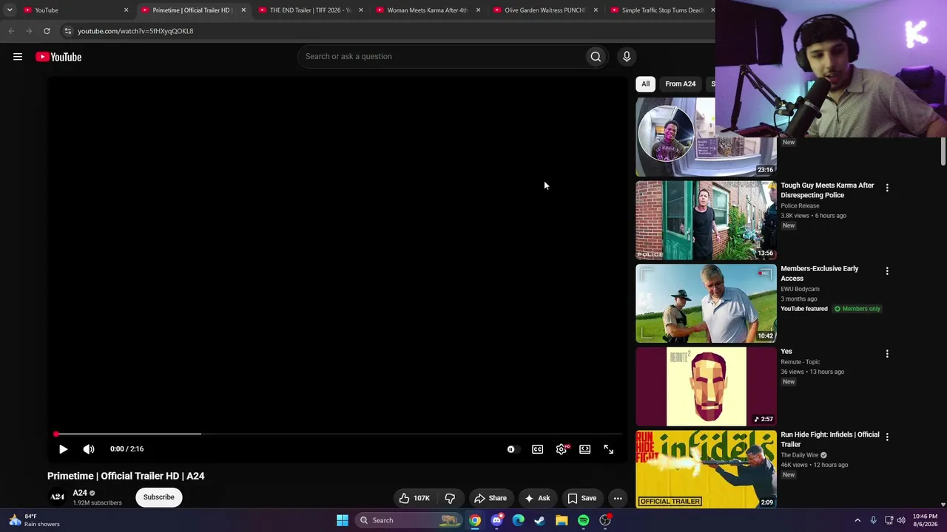947x532 pixels.
Task: Switch to theater mode
Action: click(x=585, y=449)
